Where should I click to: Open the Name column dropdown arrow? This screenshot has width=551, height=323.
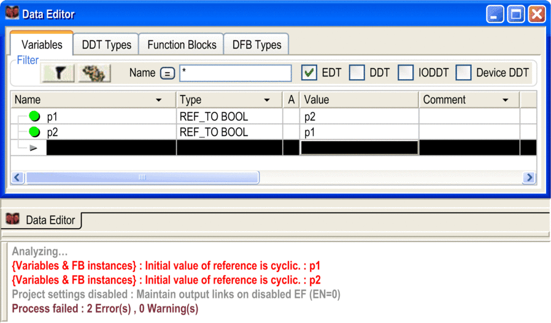coord(159,100)
